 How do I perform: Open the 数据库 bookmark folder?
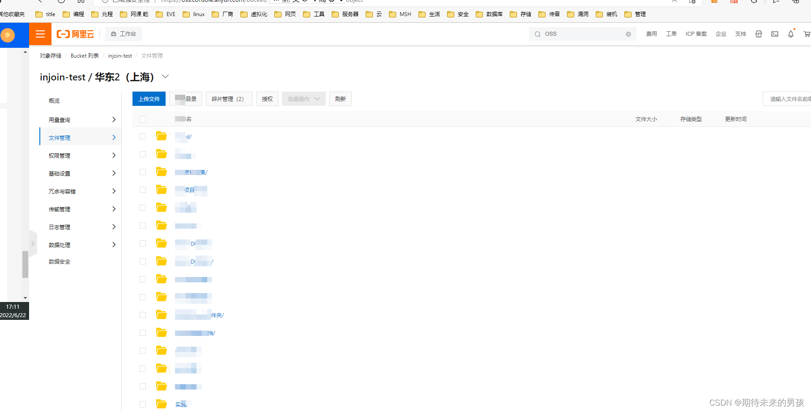pyautogui.click(x=489, y=14)
